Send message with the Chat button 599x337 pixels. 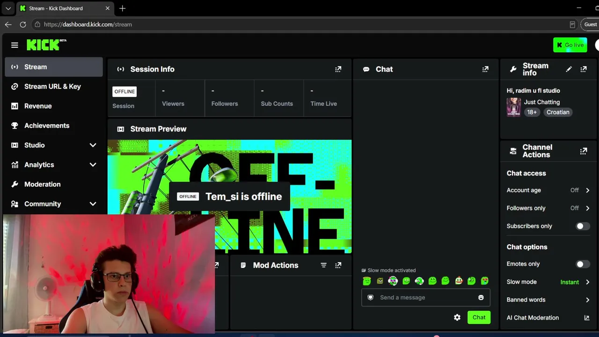coord(479,317)
